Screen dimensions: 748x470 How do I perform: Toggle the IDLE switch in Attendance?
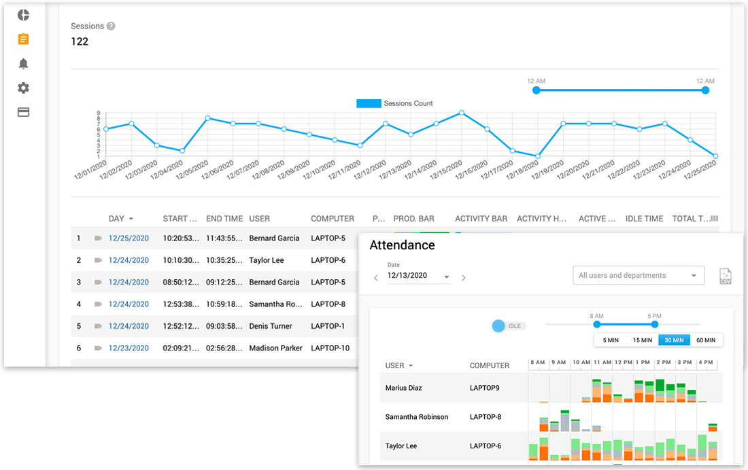click(x=509, y=326)
